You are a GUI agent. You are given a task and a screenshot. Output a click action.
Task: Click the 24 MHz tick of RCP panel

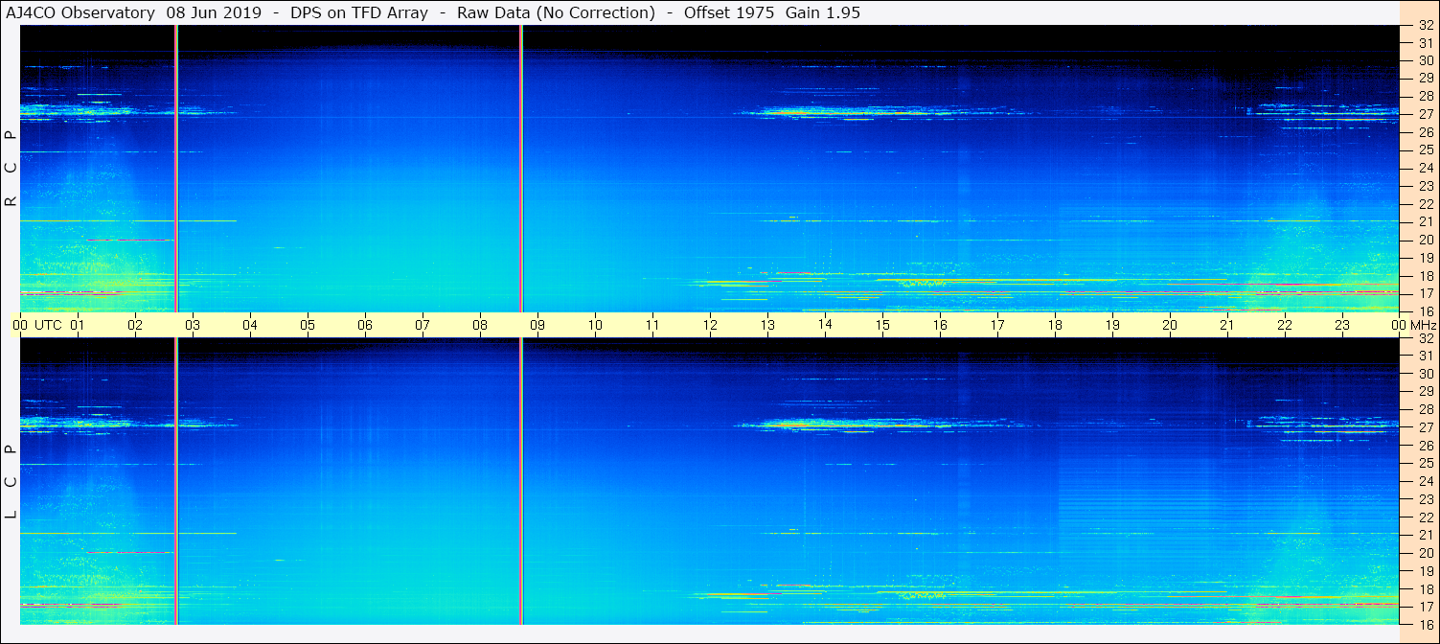[x=1426, y=168]
